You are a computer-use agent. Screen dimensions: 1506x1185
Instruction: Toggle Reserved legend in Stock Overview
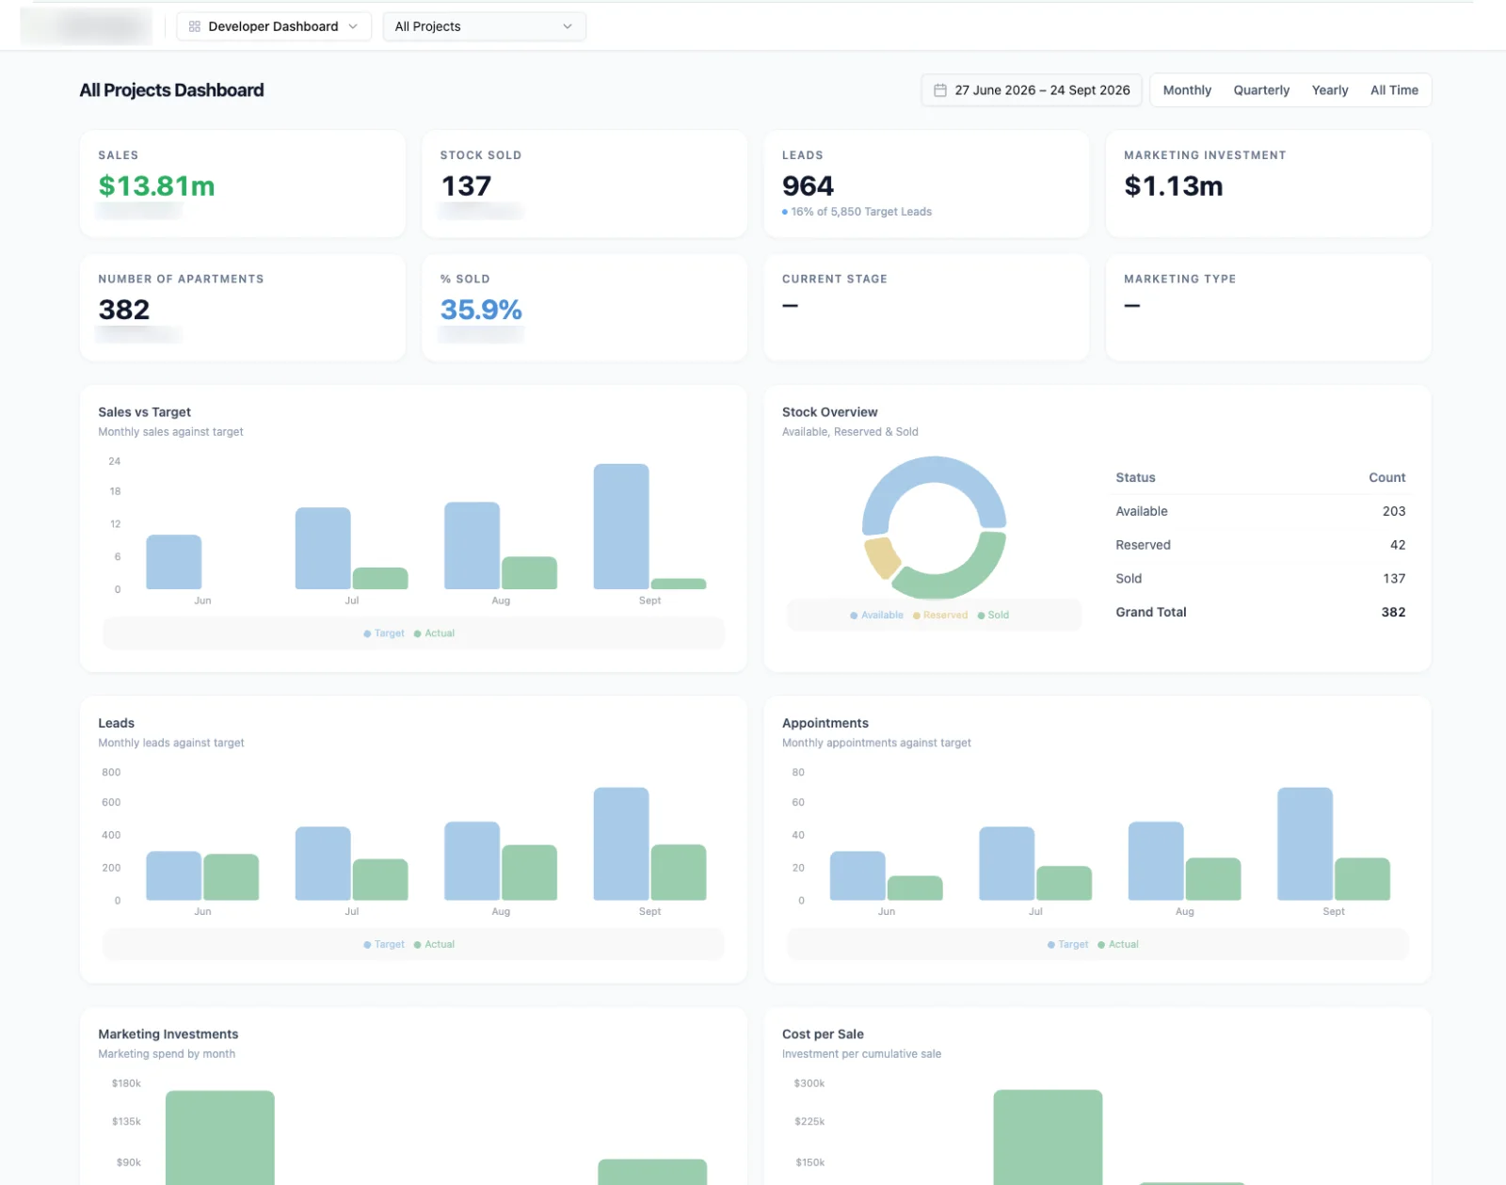click(x=940, y=616)
